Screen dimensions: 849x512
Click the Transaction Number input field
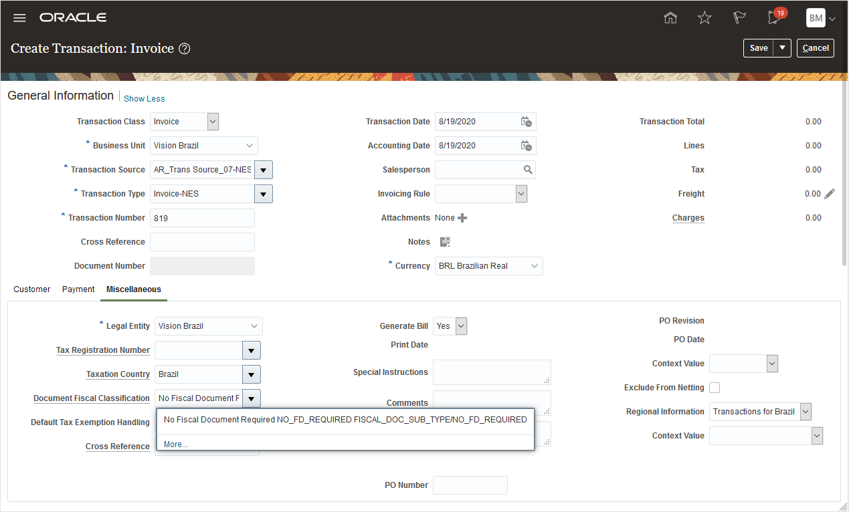(202, 218)
